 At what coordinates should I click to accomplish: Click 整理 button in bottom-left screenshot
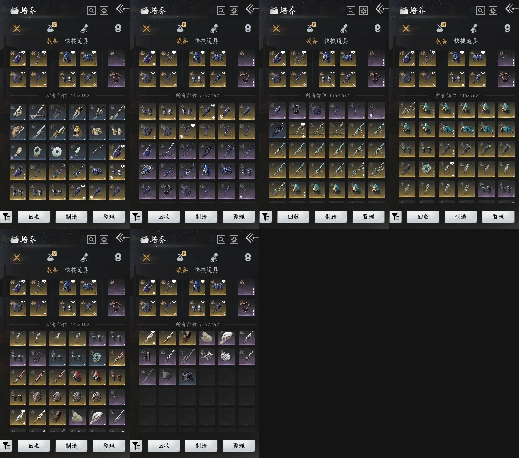pos(109,446)
